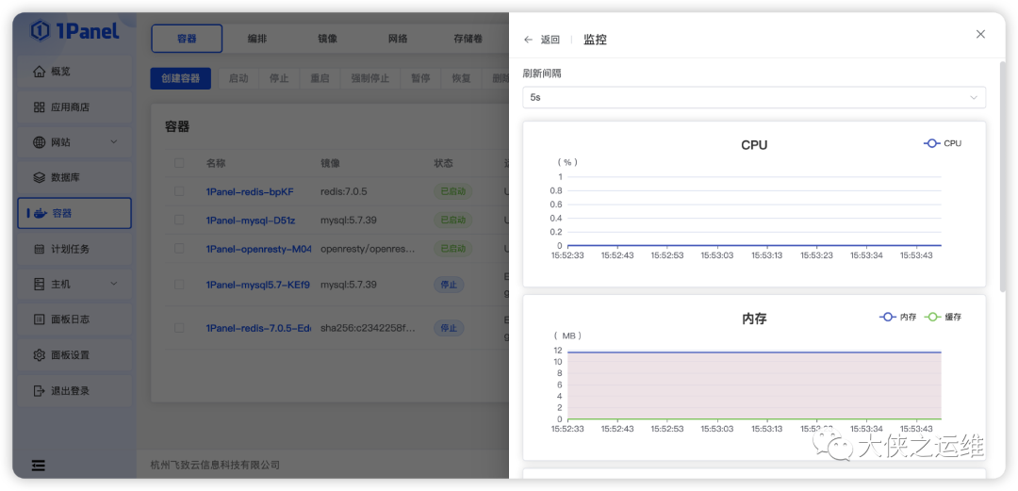Click the logout icon beside 退出登录
Screen dimensions: 1018x491
coord(39,391)
